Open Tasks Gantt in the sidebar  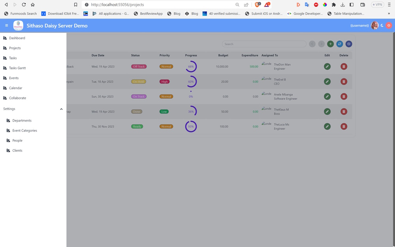17,68
